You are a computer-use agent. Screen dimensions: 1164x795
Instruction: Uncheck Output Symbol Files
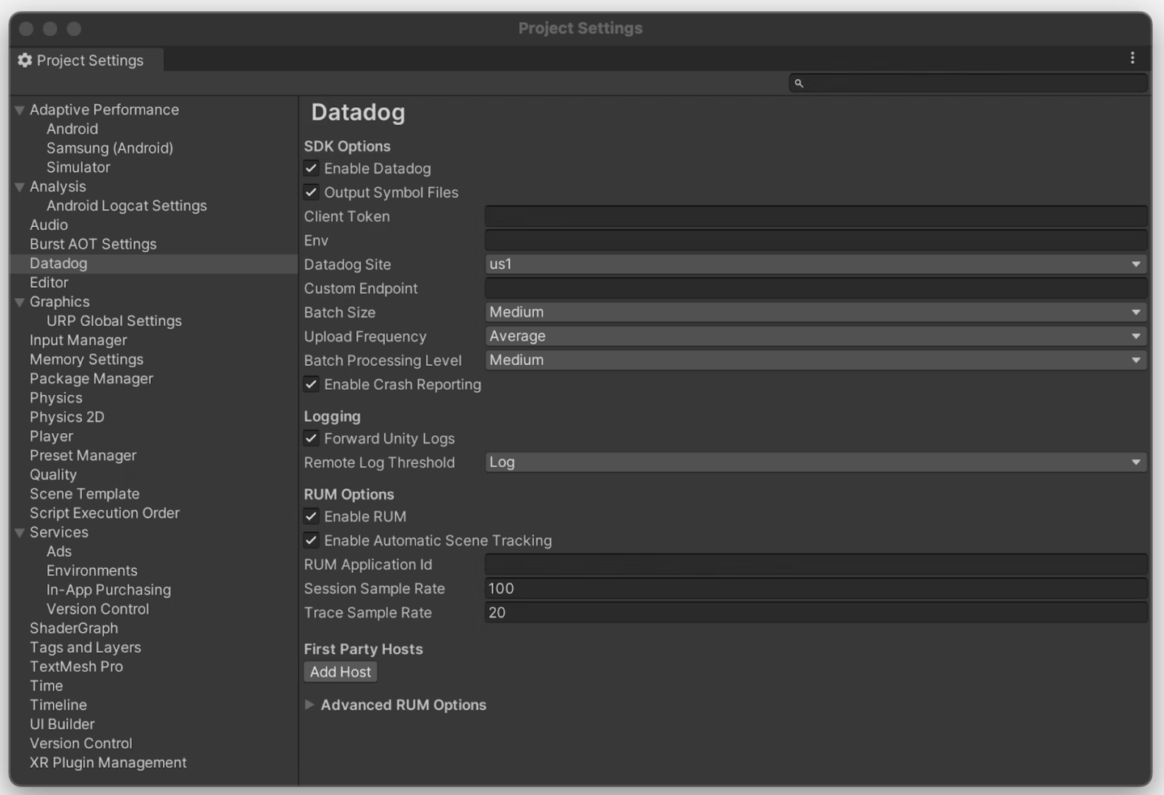[x=311, y=192]
